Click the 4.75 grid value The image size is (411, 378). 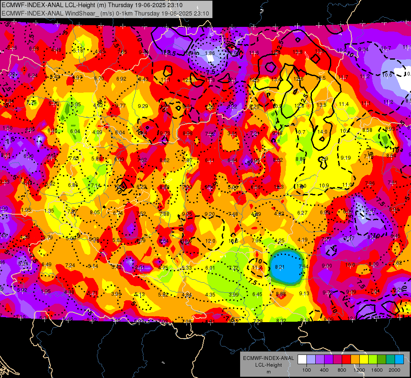coord(163,268)
